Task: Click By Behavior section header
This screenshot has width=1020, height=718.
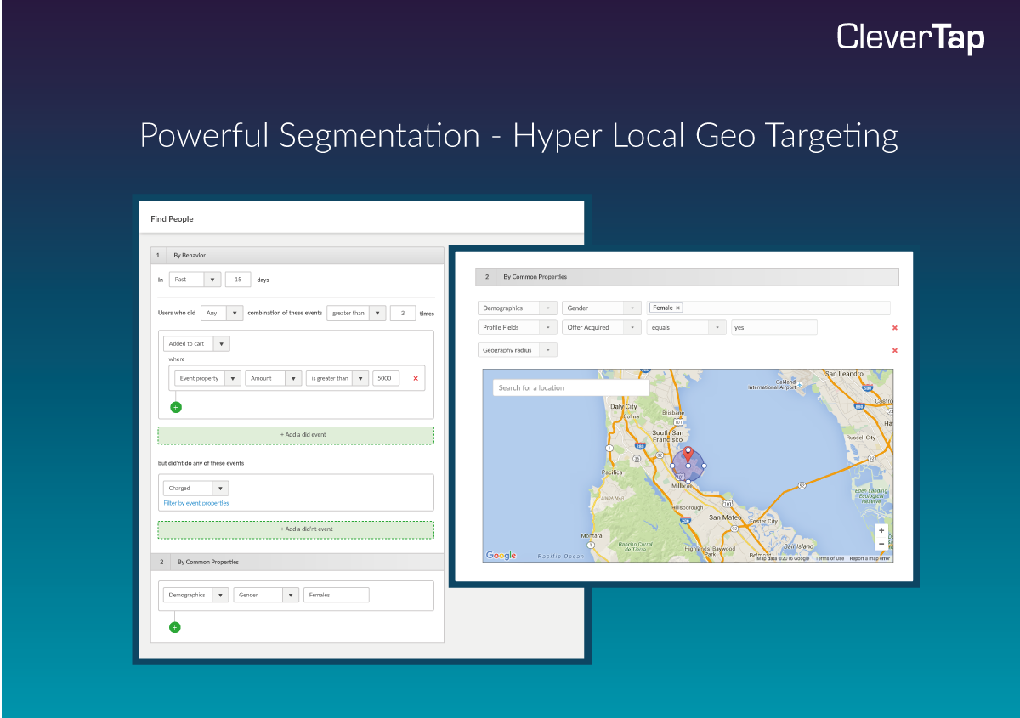Action: click(297, 255)
